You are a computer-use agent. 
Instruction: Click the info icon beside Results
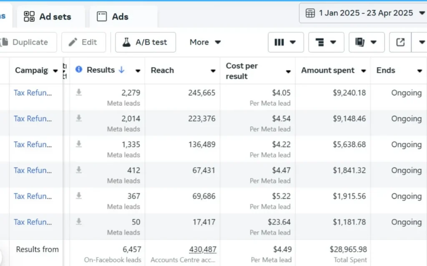[79, 70]
